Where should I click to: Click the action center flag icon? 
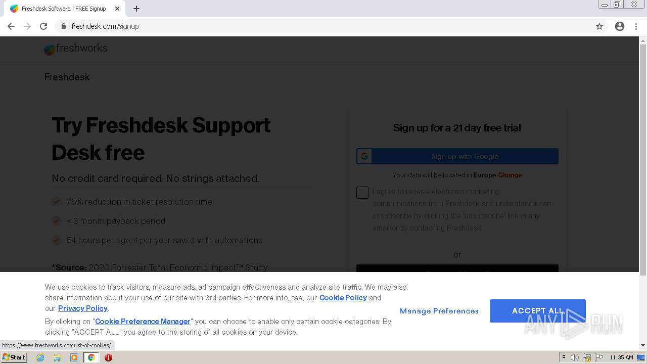pos(599,357)
